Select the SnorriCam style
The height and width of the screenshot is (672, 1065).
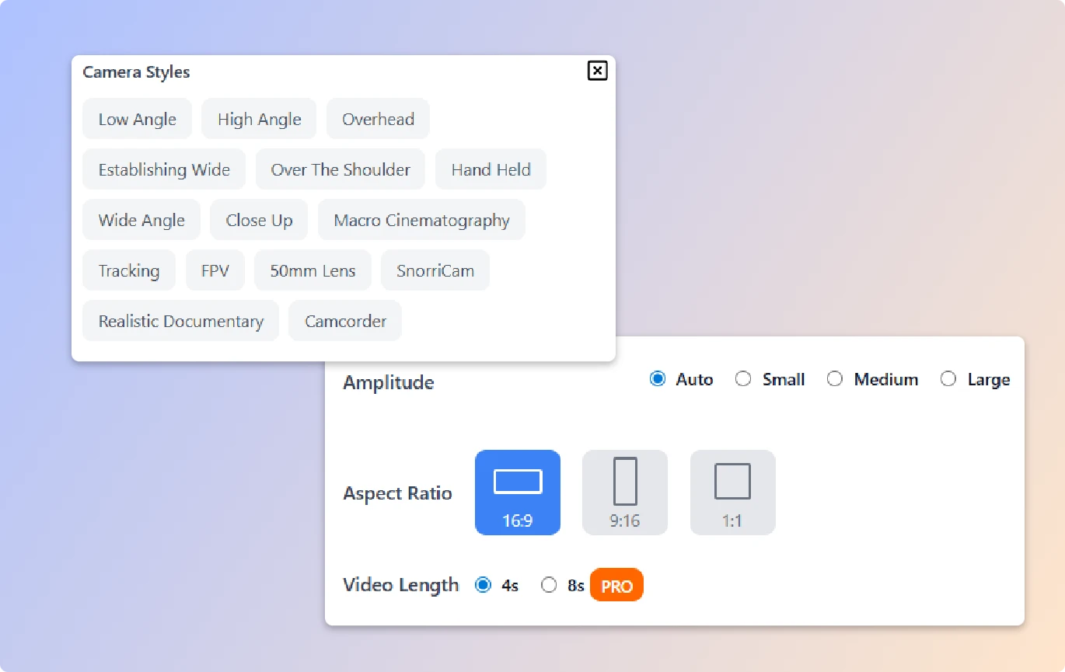(x=435, y=270)
